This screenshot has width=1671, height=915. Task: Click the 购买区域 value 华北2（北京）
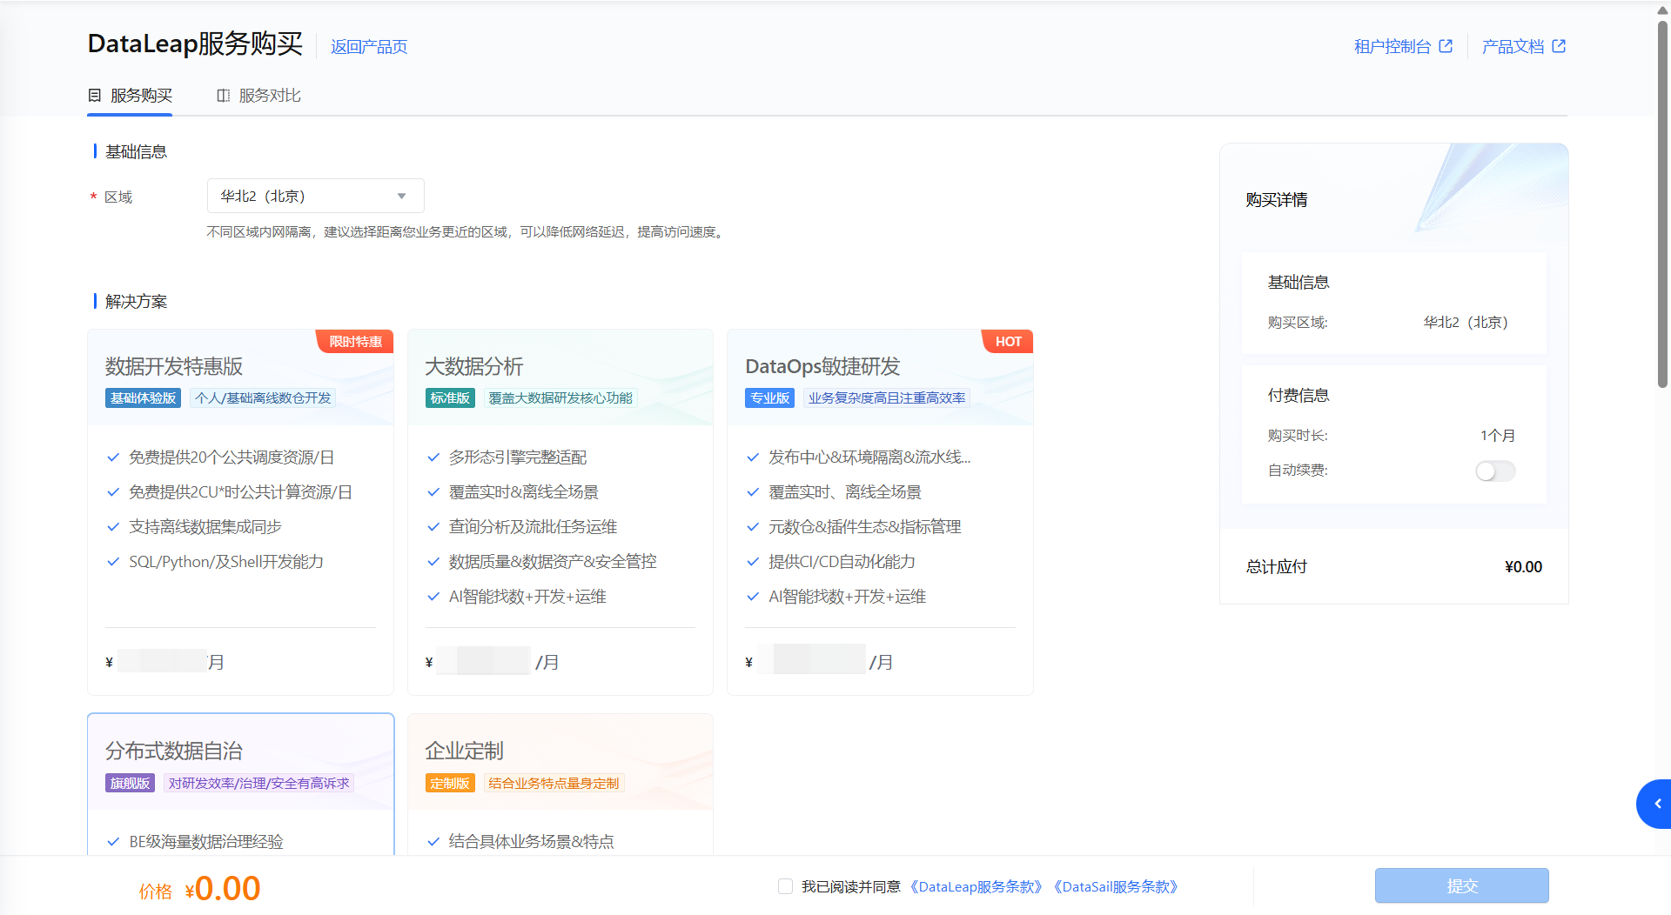[x=1466, y=323]
